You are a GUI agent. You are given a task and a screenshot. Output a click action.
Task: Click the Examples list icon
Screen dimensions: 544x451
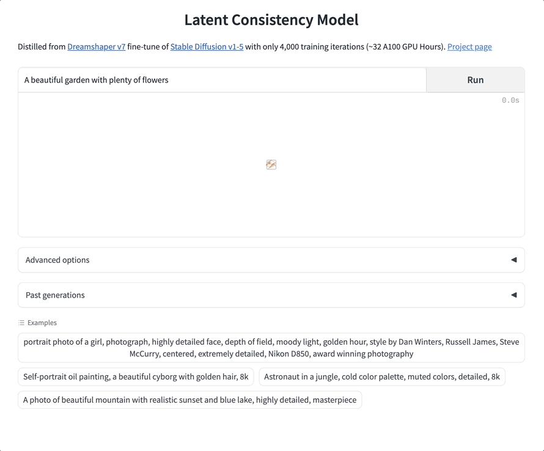click(x=21, y=323)
